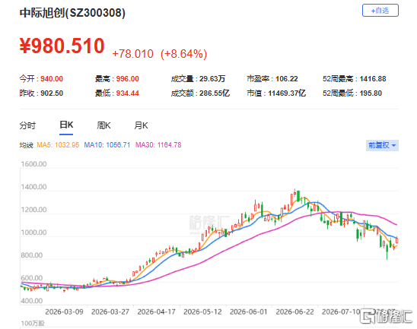Viewport: 417px width, 329px height.
Task: Select the 2026-03-09 date marker on axis
Action: click(x=64, y=312)
